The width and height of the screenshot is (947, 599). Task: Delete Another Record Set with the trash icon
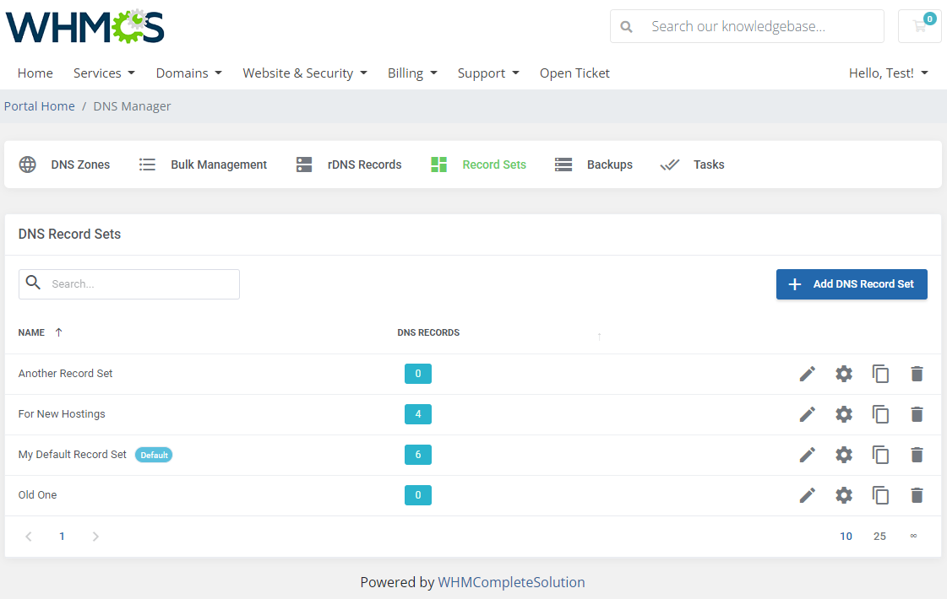[917, 374]
